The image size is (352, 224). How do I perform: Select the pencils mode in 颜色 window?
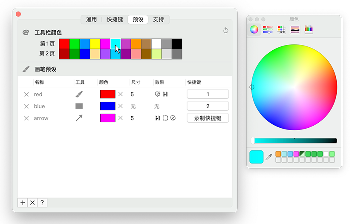[x=309, y=29]
